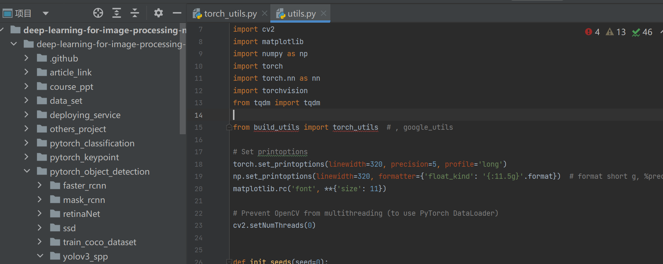663x264 pixels.
Task: Click the matplotlib.rc font line
Action: [310, 189]
